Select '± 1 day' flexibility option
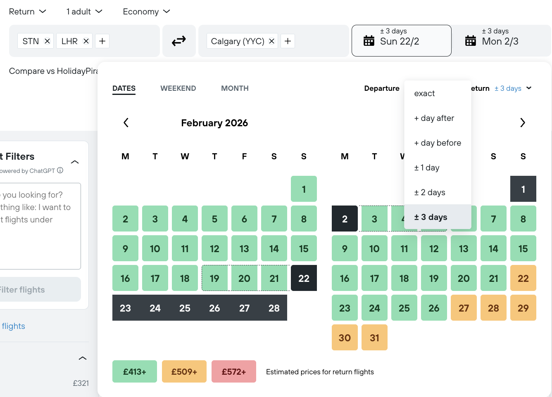This screenshot has width=552, height=397. [427, 168]
